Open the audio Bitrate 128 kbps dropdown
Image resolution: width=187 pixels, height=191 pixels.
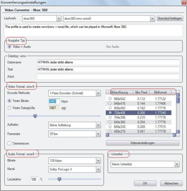(x=74, y=161)
